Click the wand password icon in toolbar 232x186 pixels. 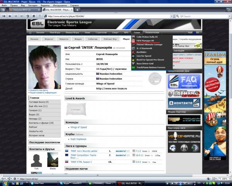40,16
